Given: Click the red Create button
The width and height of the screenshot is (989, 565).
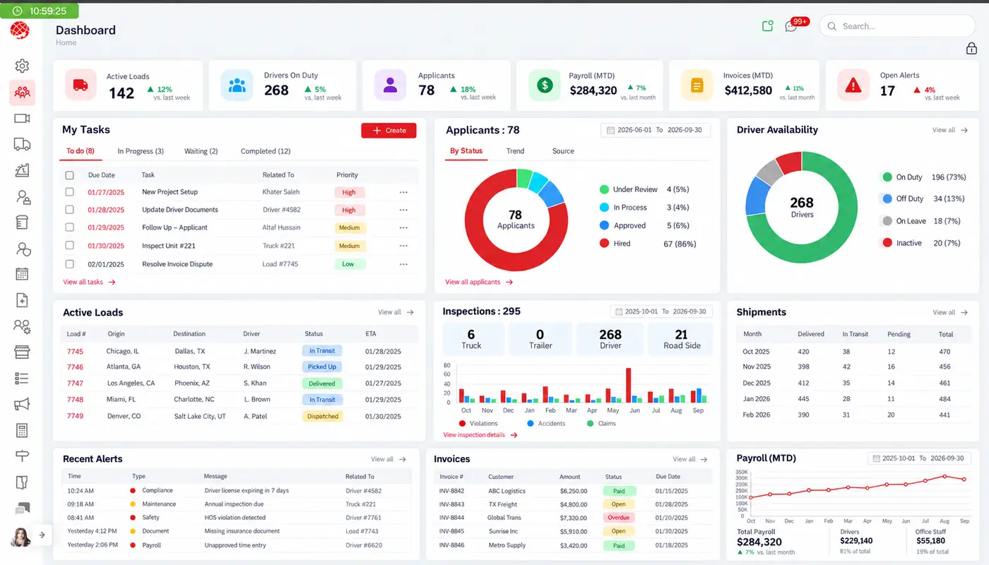Looking at the screenshot, I should point(389,131).
